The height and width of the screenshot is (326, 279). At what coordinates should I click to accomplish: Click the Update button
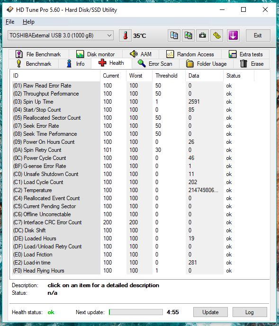click(x=210, y=312)
